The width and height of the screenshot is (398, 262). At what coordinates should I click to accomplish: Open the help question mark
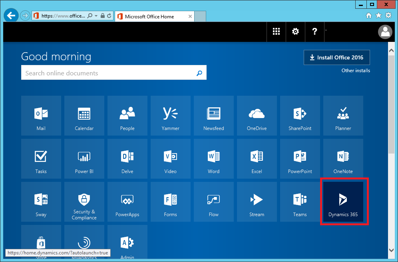314,32
